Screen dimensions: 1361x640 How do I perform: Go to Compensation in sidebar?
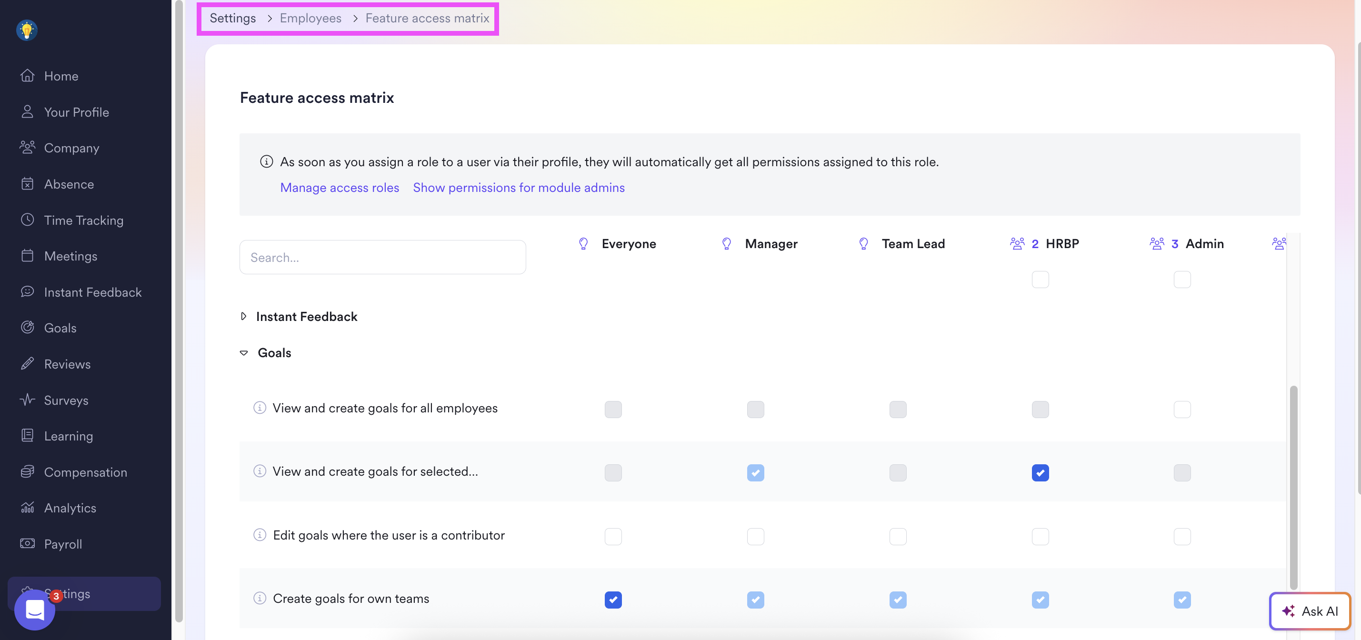point(85,472)
